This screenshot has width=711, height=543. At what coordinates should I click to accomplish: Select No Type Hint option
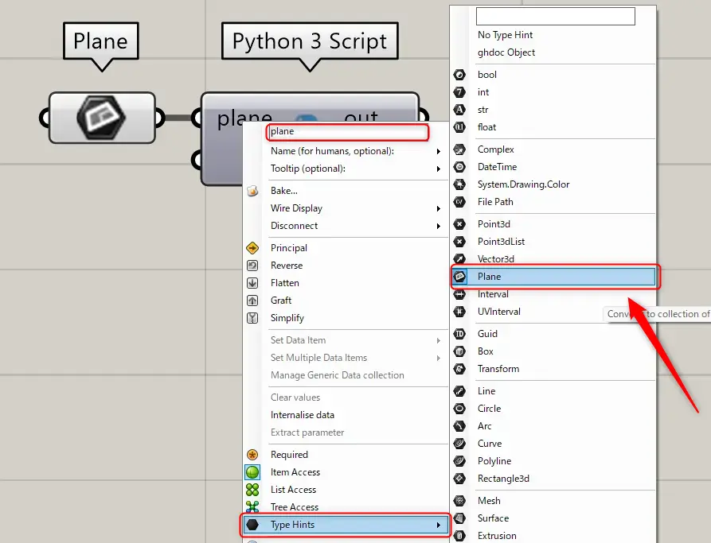505,35
